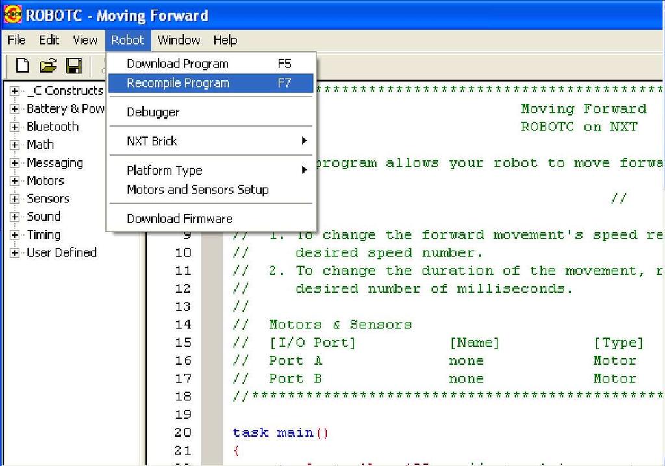Click the New file toolbar icon
Screen dimensions: 665x466
(x=23, y=66)
